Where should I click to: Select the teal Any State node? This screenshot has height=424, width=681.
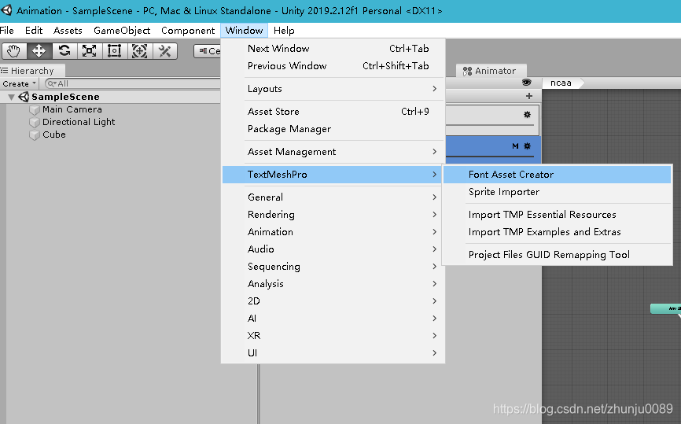pos(665,308)
